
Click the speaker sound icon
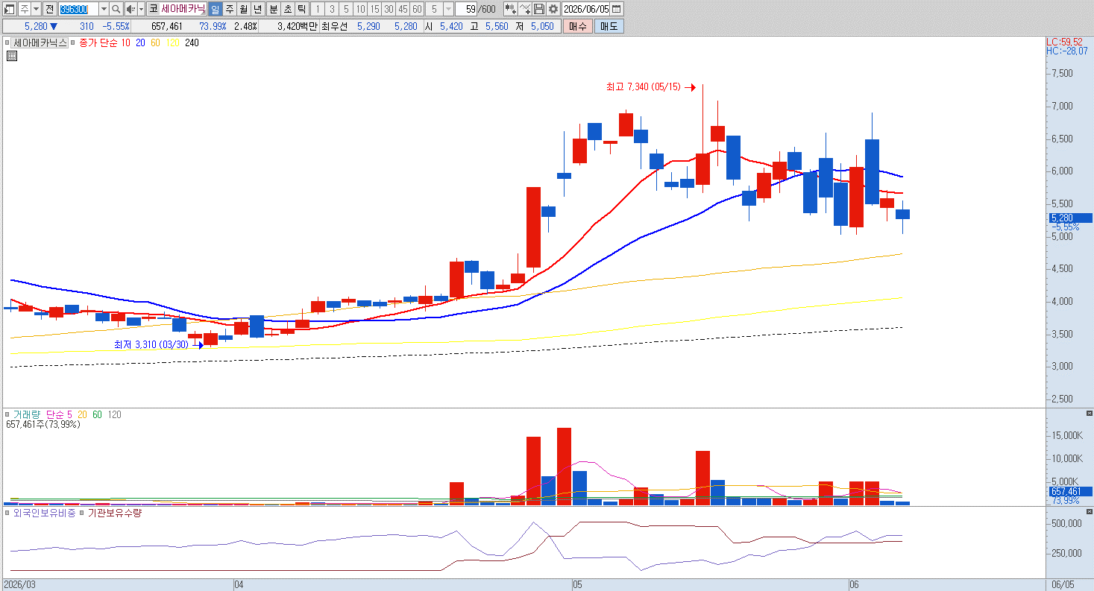pyautogui.click(x=130, y=9)
